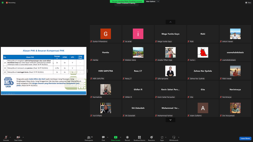Click the Hamka participant tile
Image resolution: width=253 pixels, height=142 pixels.
click(x=106, y=52)
